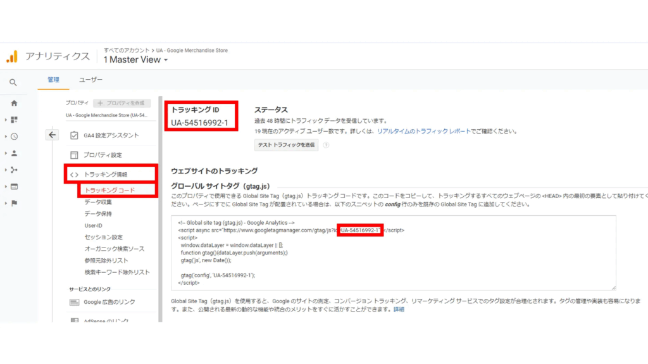Click the グローバル サイトタグ (gtag.js) heading
This screenshot has height=364, width=648.
click(220, 186)
